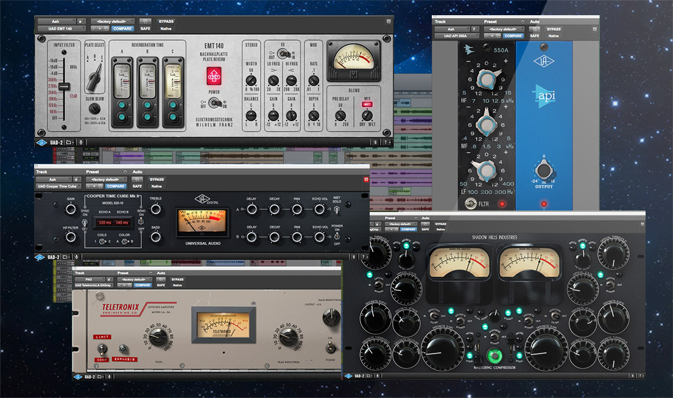Click the Plate Select knob on EMT 140

tap(94, 77)
